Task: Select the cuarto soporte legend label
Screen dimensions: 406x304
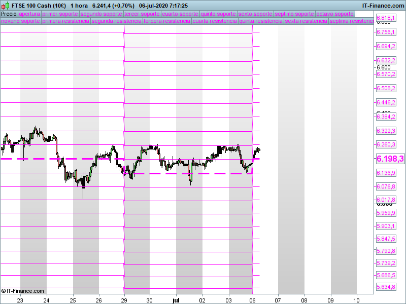Action: coord(180,14)
